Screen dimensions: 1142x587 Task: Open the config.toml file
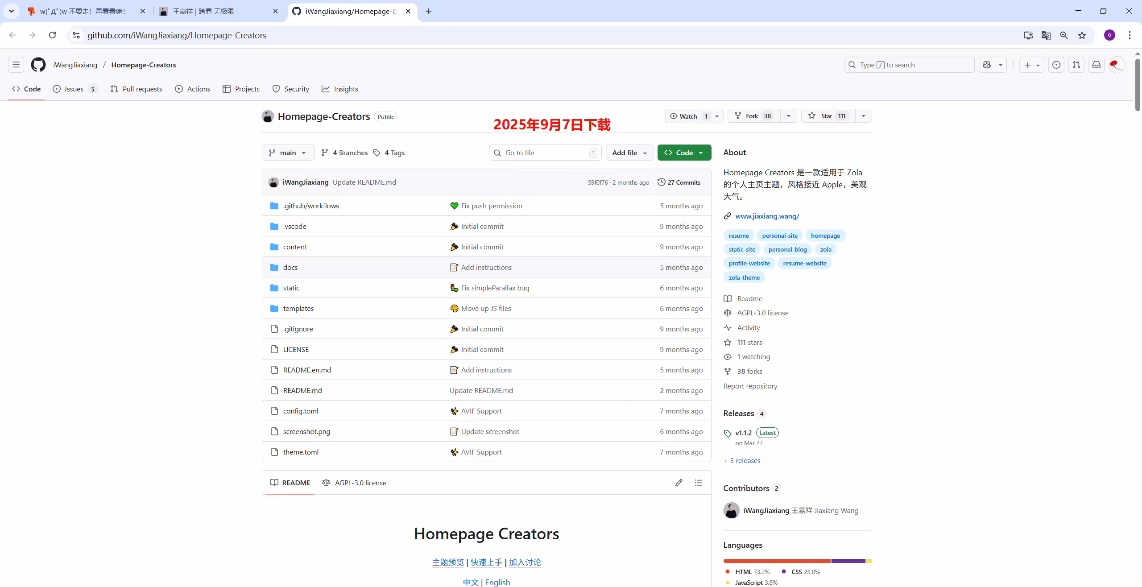[301, 411]
